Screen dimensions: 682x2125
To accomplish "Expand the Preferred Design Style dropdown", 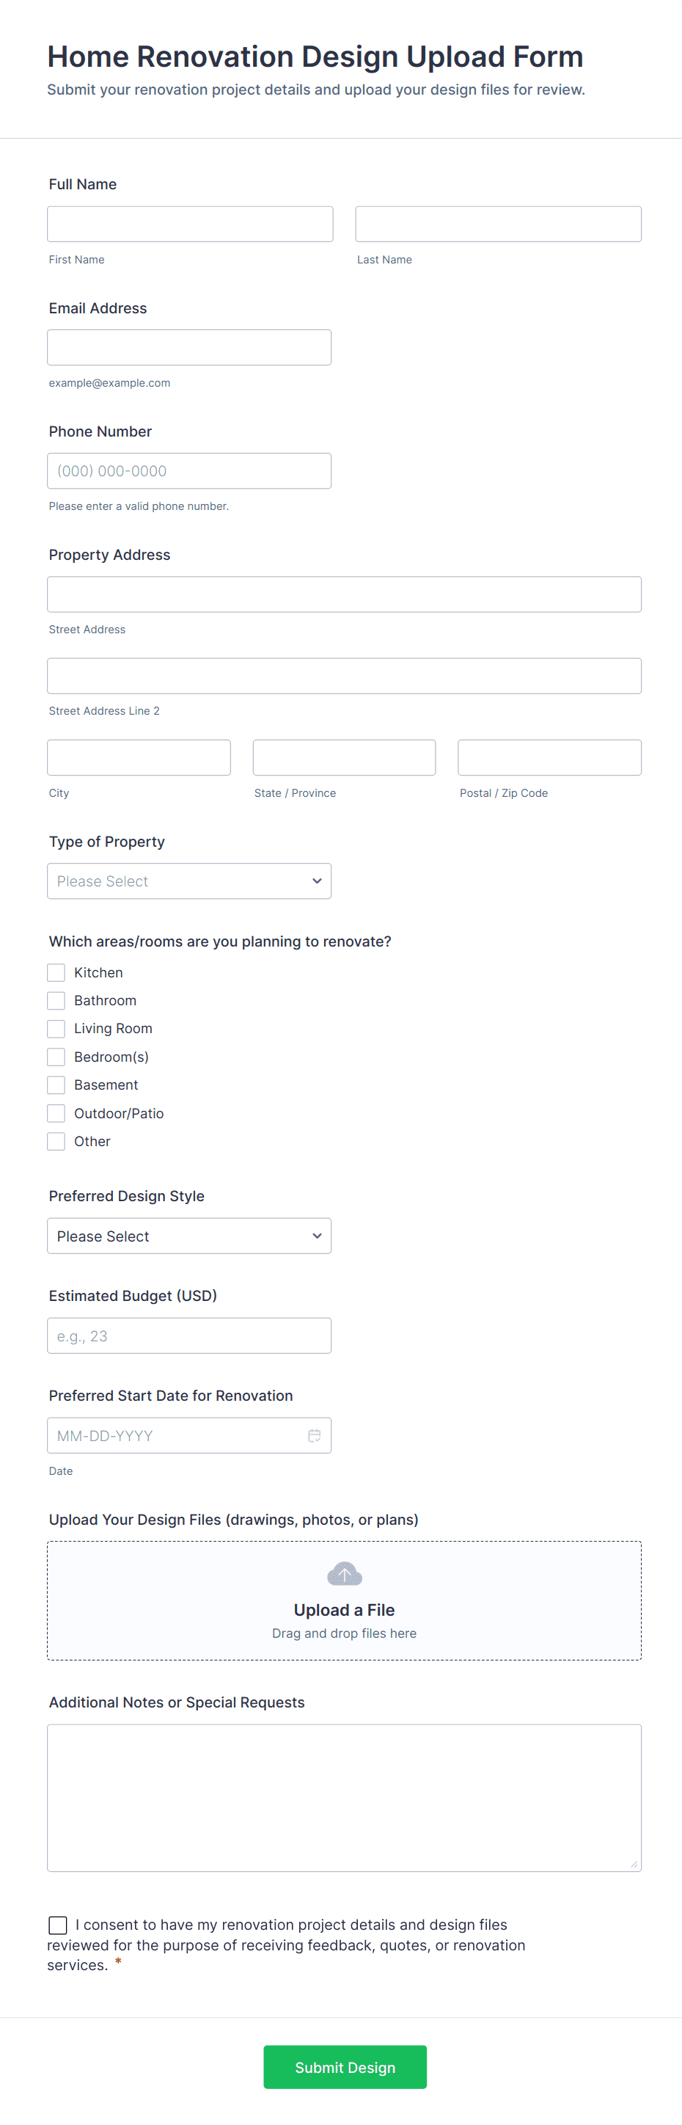I will pos(189,1236).
